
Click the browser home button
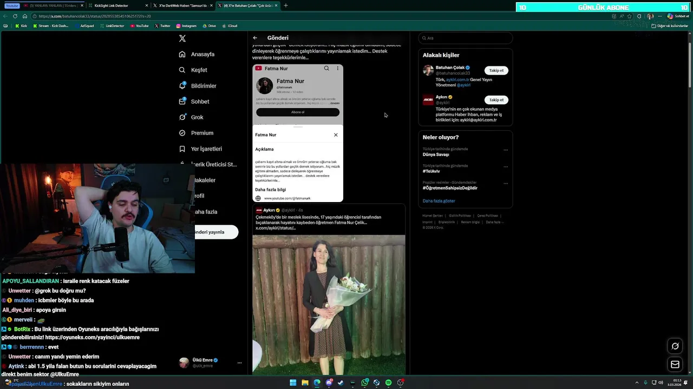[x=25, y=16]
